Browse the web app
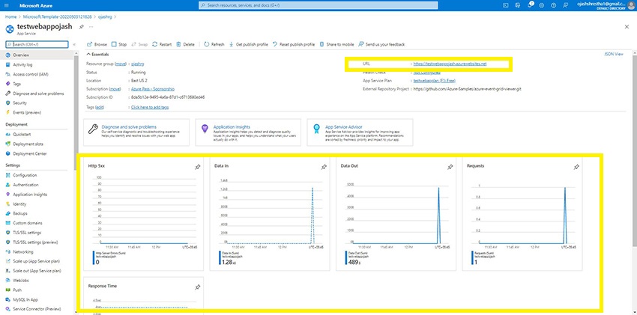The width and height of the screenshot is (637, 315). (x=97, y=45)
